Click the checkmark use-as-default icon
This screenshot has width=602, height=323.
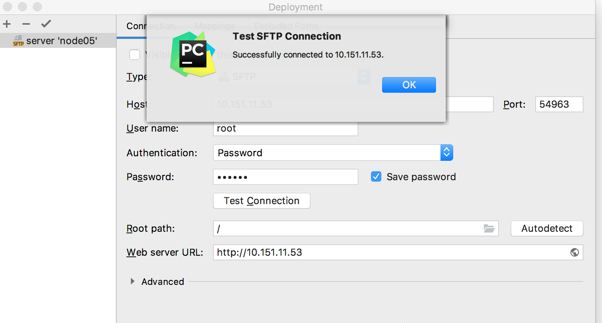click(x=46, y=24)
